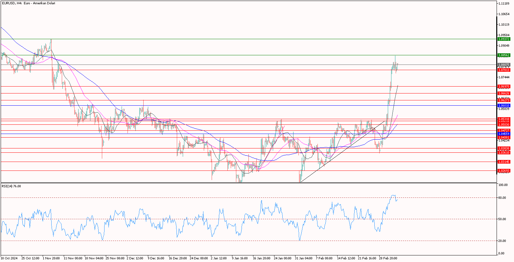The width and height of the screenshot is (514, 262).
Task: Select the green 1.08562 price level label
Action: [504, 55]
